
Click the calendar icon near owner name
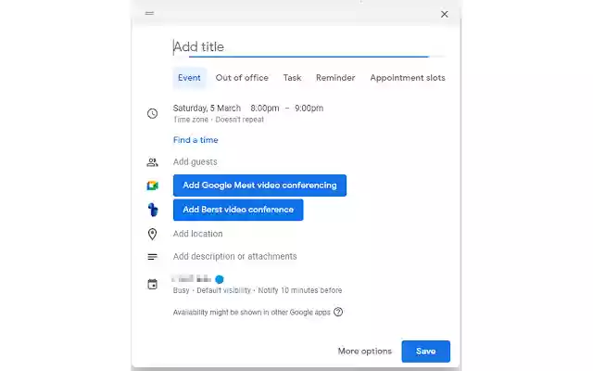153,284
